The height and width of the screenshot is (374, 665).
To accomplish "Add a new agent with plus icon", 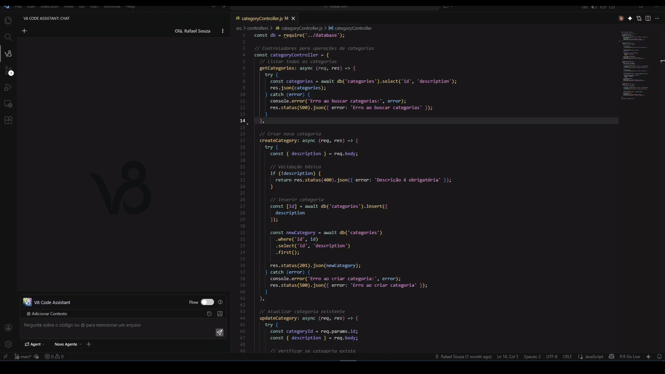I will [x=88, y=344].
